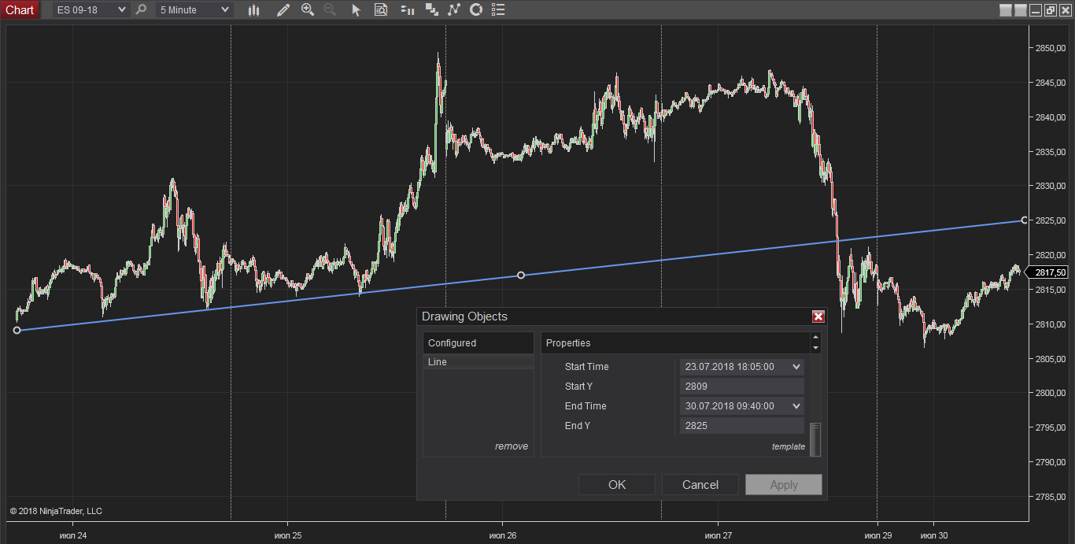Click the июл 24 date label
Viewport: 1075px width, 544px height.
click(72, 535)
